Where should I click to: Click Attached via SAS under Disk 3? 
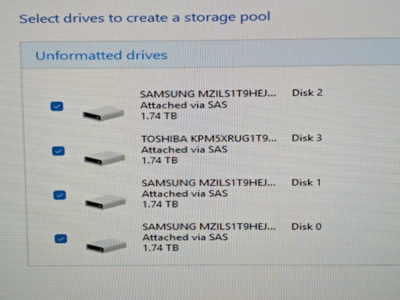pos(184,149)
